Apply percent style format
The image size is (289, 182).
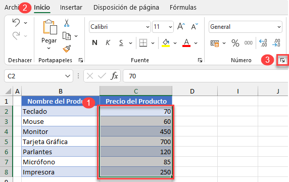(x=235, y=43)
